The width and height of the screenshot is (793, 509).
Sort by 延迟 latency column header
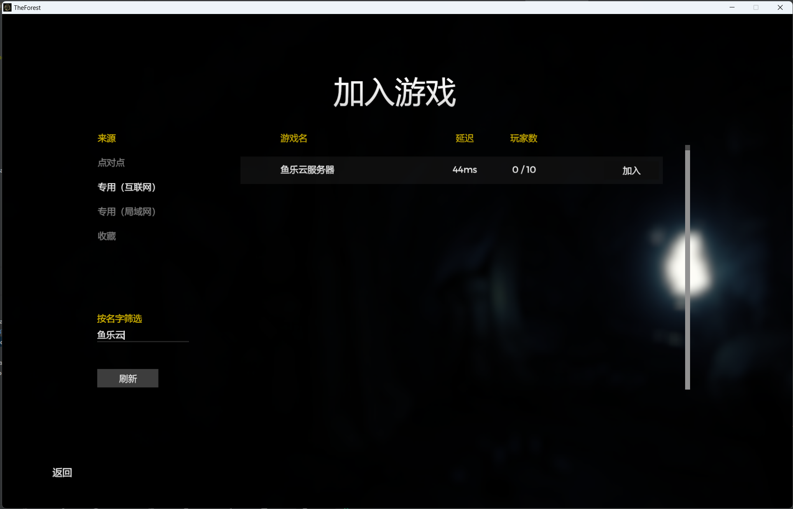point(464,138)
